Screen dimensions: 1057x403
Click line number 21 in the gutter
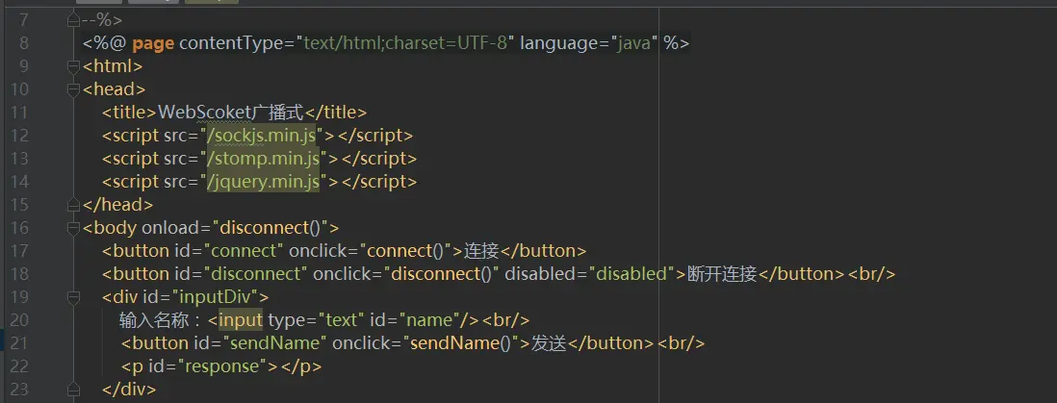click(19, 343)
